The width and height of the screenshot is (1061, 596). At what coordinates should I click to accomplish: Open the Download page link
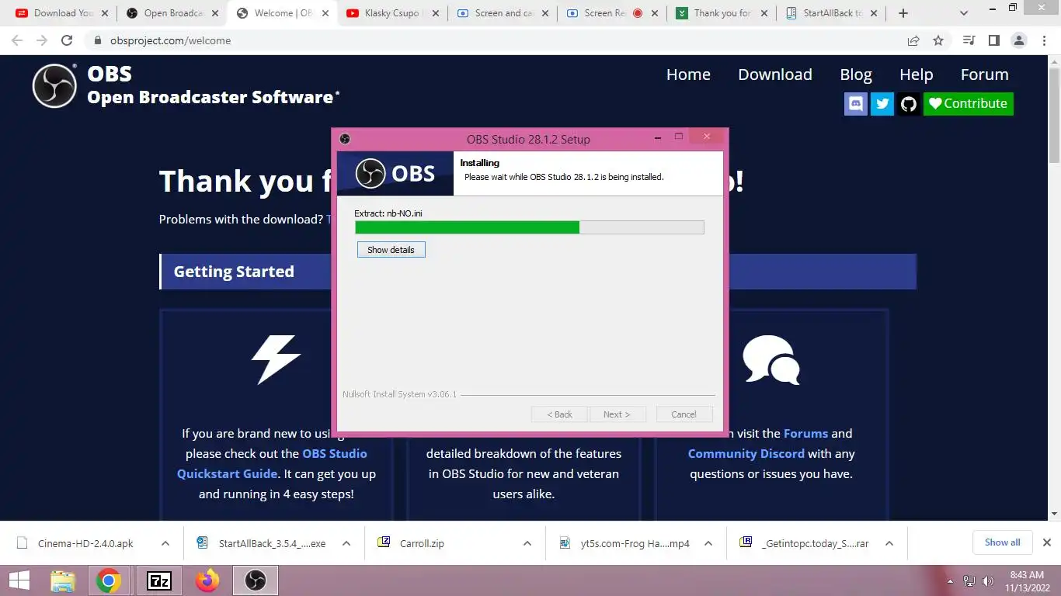click(x=775, y=74)
